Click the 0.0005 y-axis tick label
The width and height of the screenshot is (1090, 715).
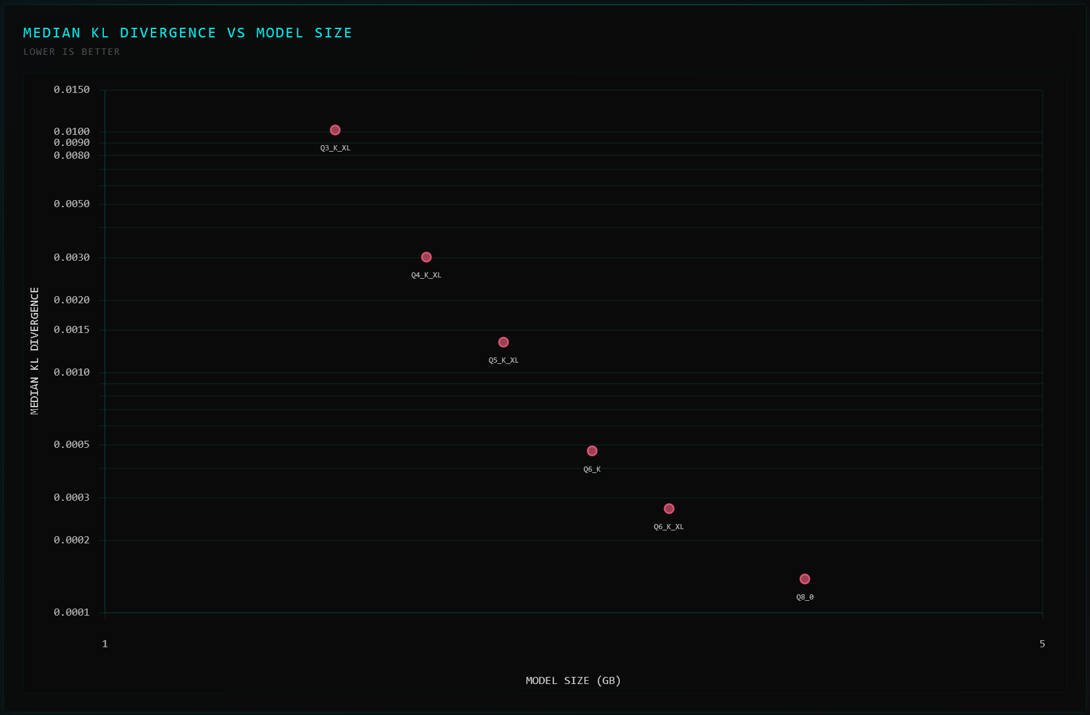(x=72, y=445)
